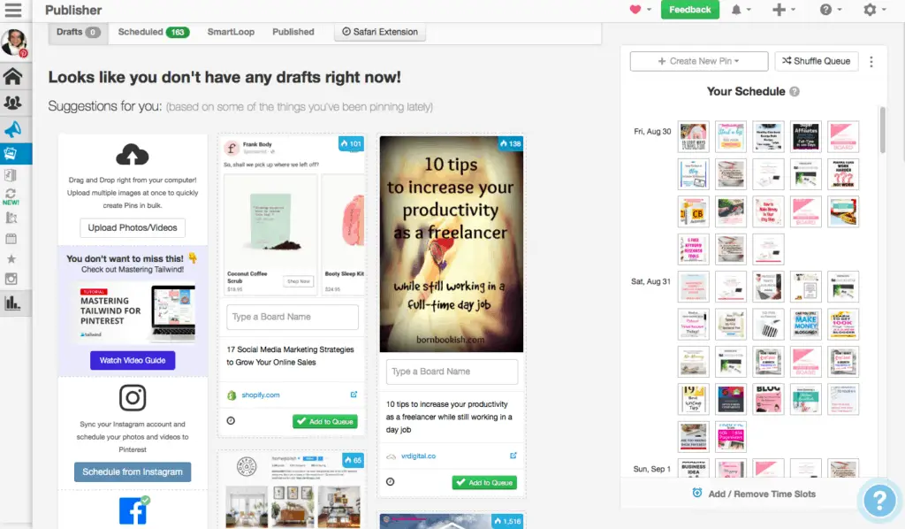Click Upload Photos/Videos button
Viewport: 905px width, 529px height.
133,227
